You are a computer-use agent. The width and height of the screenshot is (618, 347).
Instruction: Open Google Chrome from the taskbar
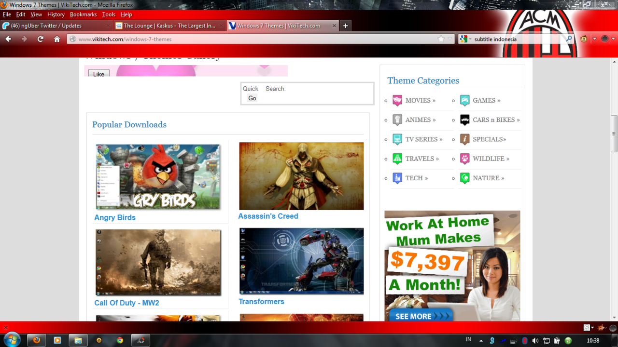(120, 340)
